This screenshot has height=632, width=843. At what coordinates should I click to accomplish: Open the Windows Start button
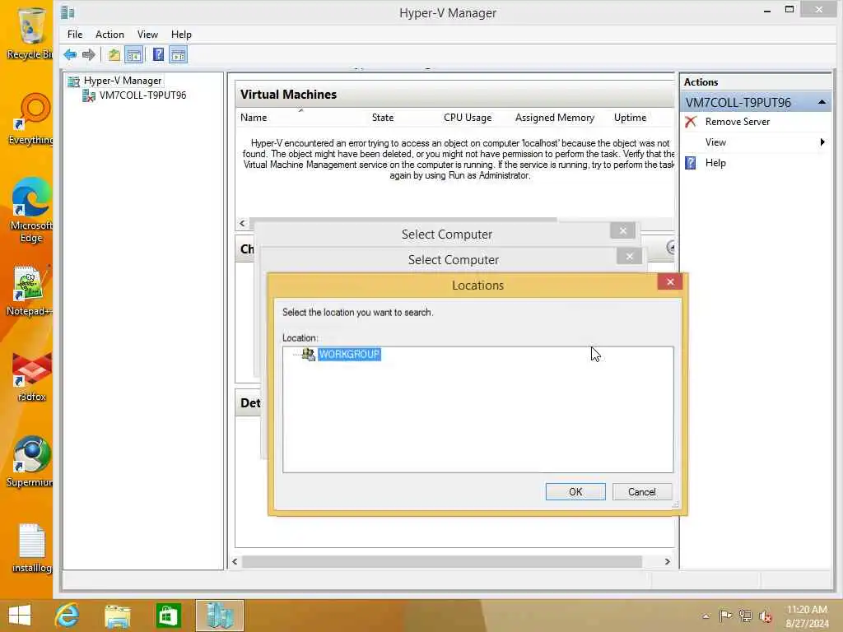(x=20, y=616)
